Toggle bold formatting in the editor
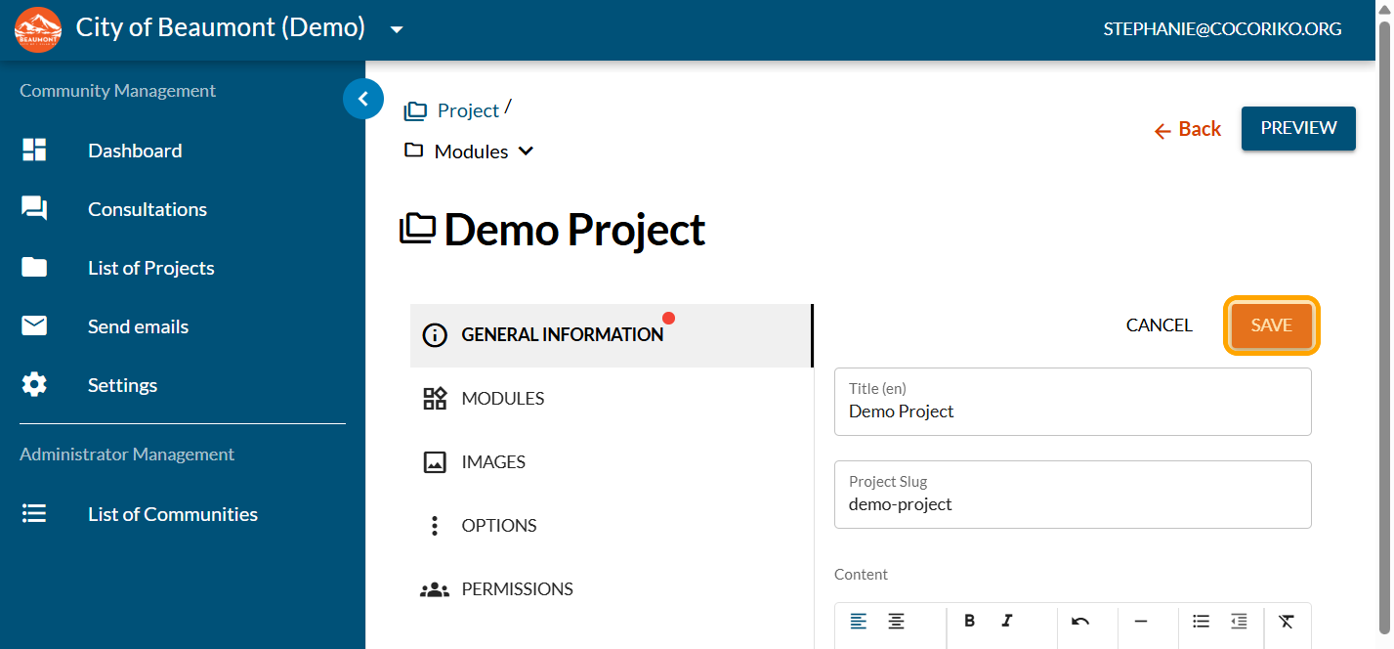Image resolution: width=1394 pixels, height=649 pixels. point(969,622)
